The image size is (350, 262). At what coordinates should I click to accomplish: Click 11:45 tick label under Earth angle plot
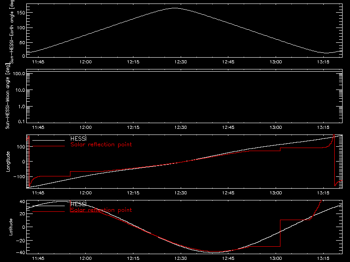tap(38, 62)
